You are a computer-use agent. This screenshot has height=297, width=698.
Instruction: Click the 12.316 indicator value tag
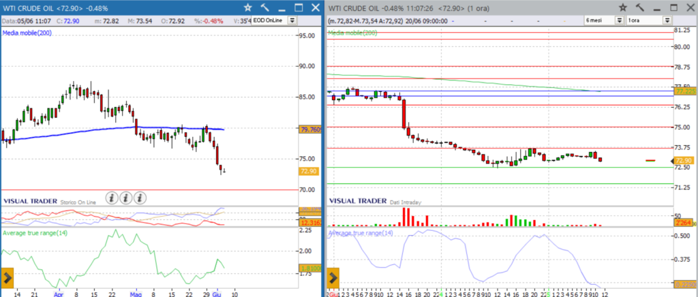(x=311, y=222)
